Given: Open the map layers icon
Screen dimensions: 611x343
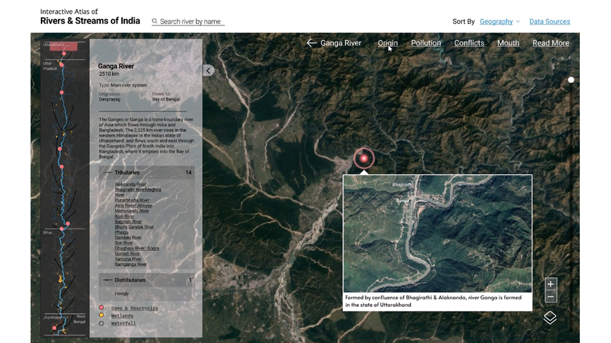Looking at the screenshot, I should tap(550, 317).
